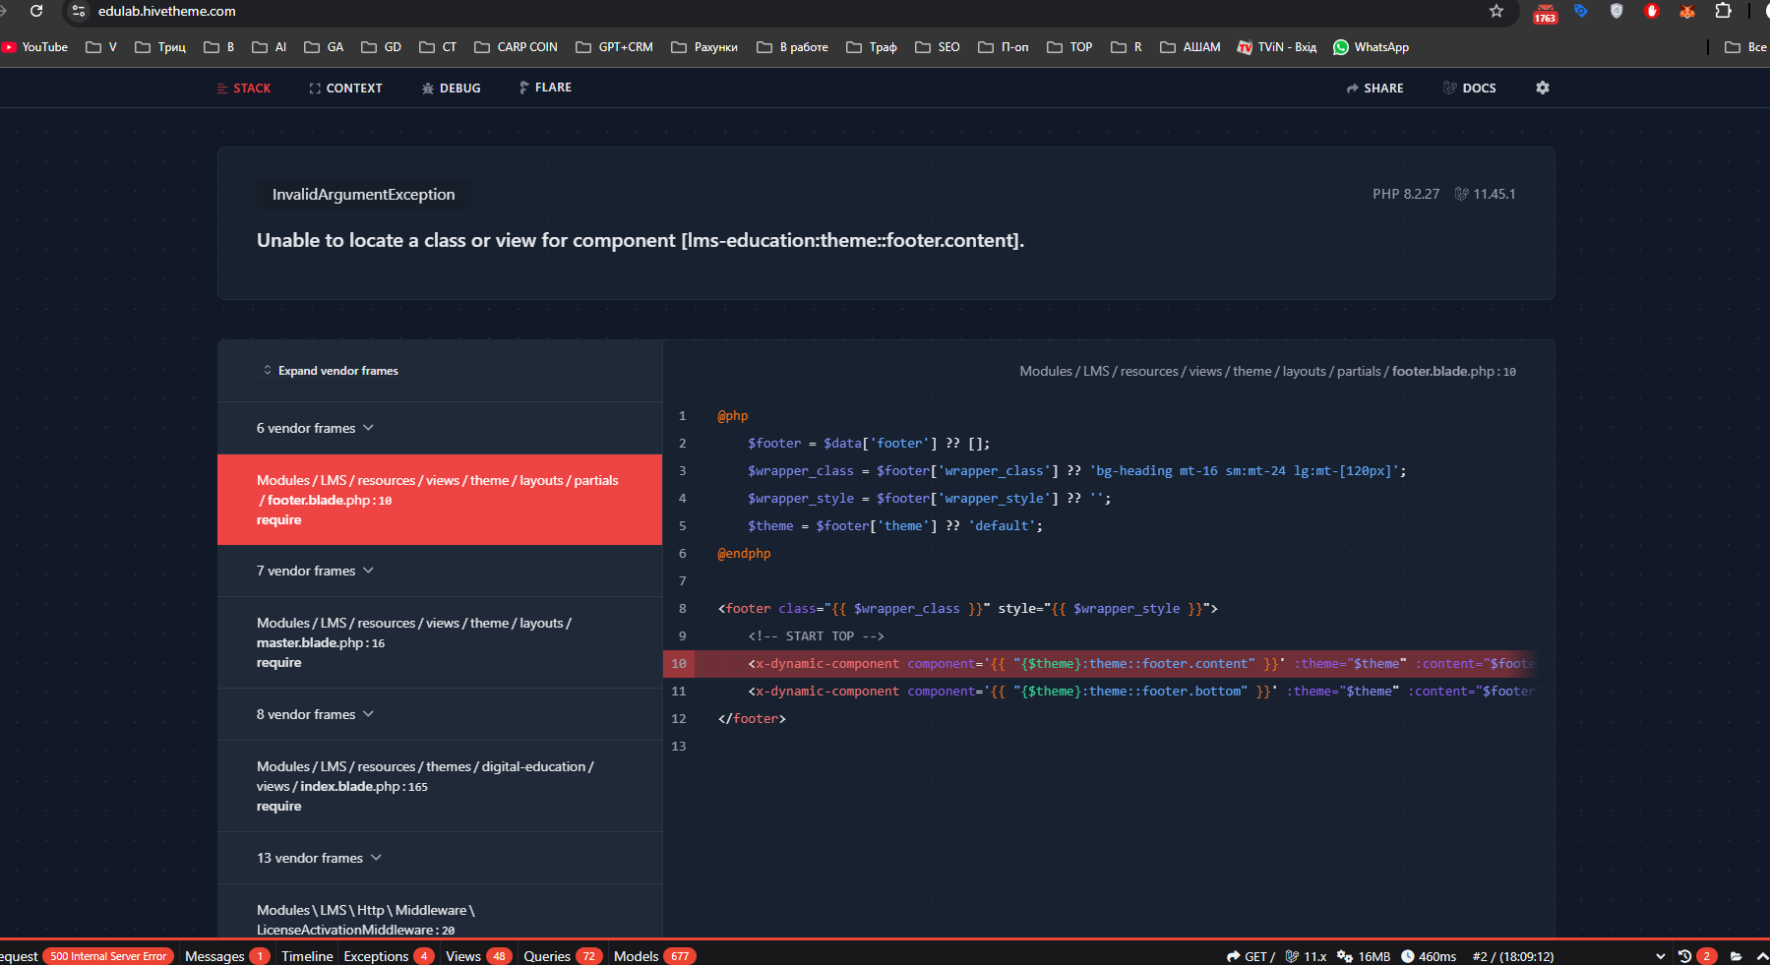Click the 460ms request duration indicator
Screen dimensions: 1770x965
click(1429, 956)
